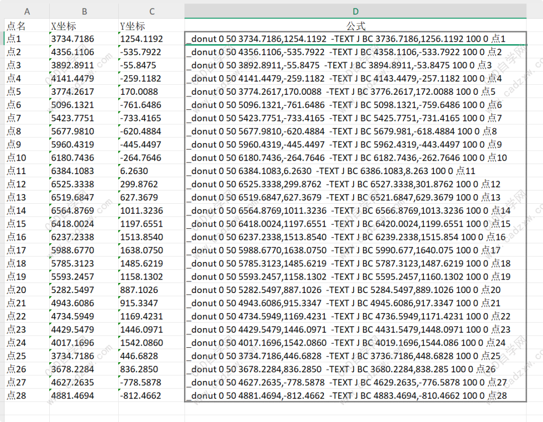Select the formula cell ending in 点20

(355, 290)
